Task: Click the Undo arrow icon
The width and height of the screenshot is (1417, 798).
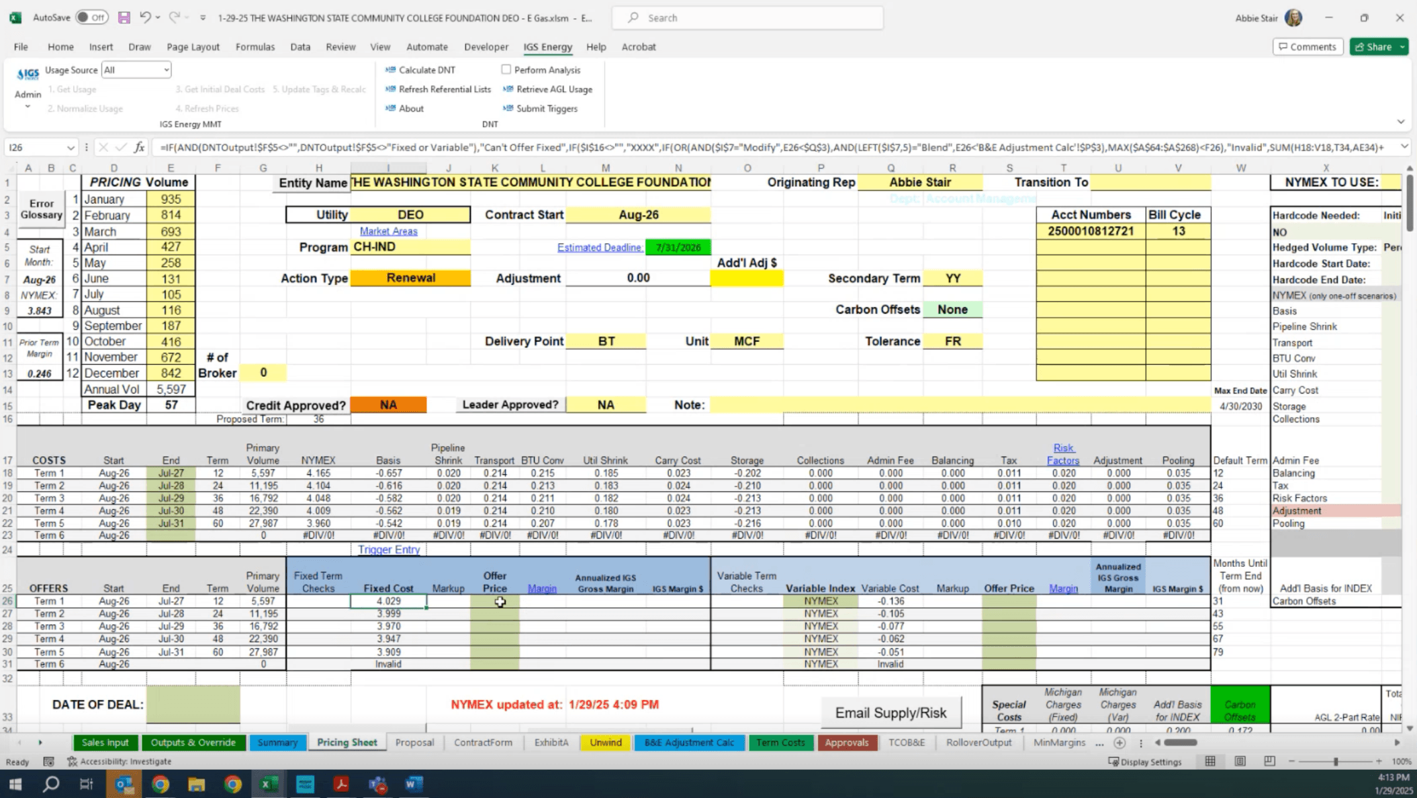Action: [x=144, y=17]
